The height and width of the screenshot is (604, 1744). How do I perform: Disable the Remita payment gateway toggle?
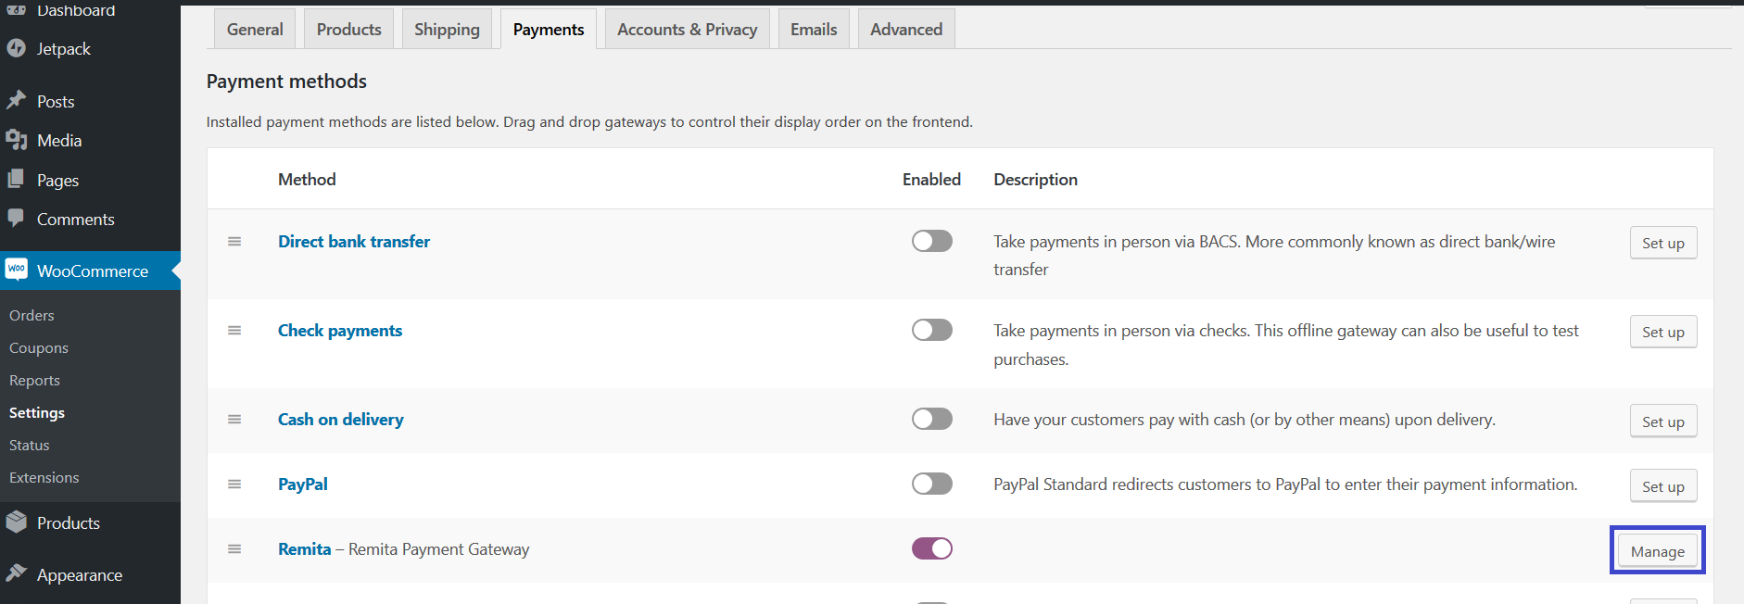931,548
